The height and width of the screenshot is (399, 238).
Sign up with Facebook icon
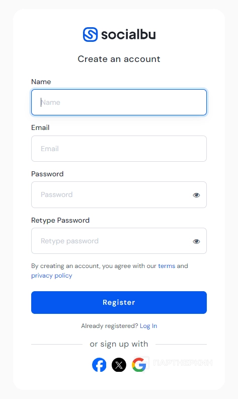coord(99,365)
